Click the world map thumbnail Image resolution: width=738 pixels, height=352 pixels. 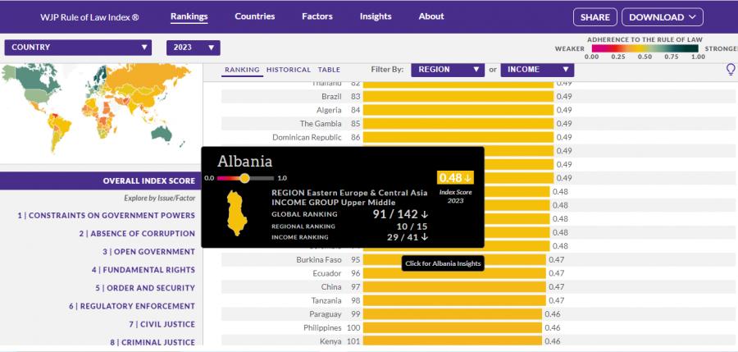97,111
